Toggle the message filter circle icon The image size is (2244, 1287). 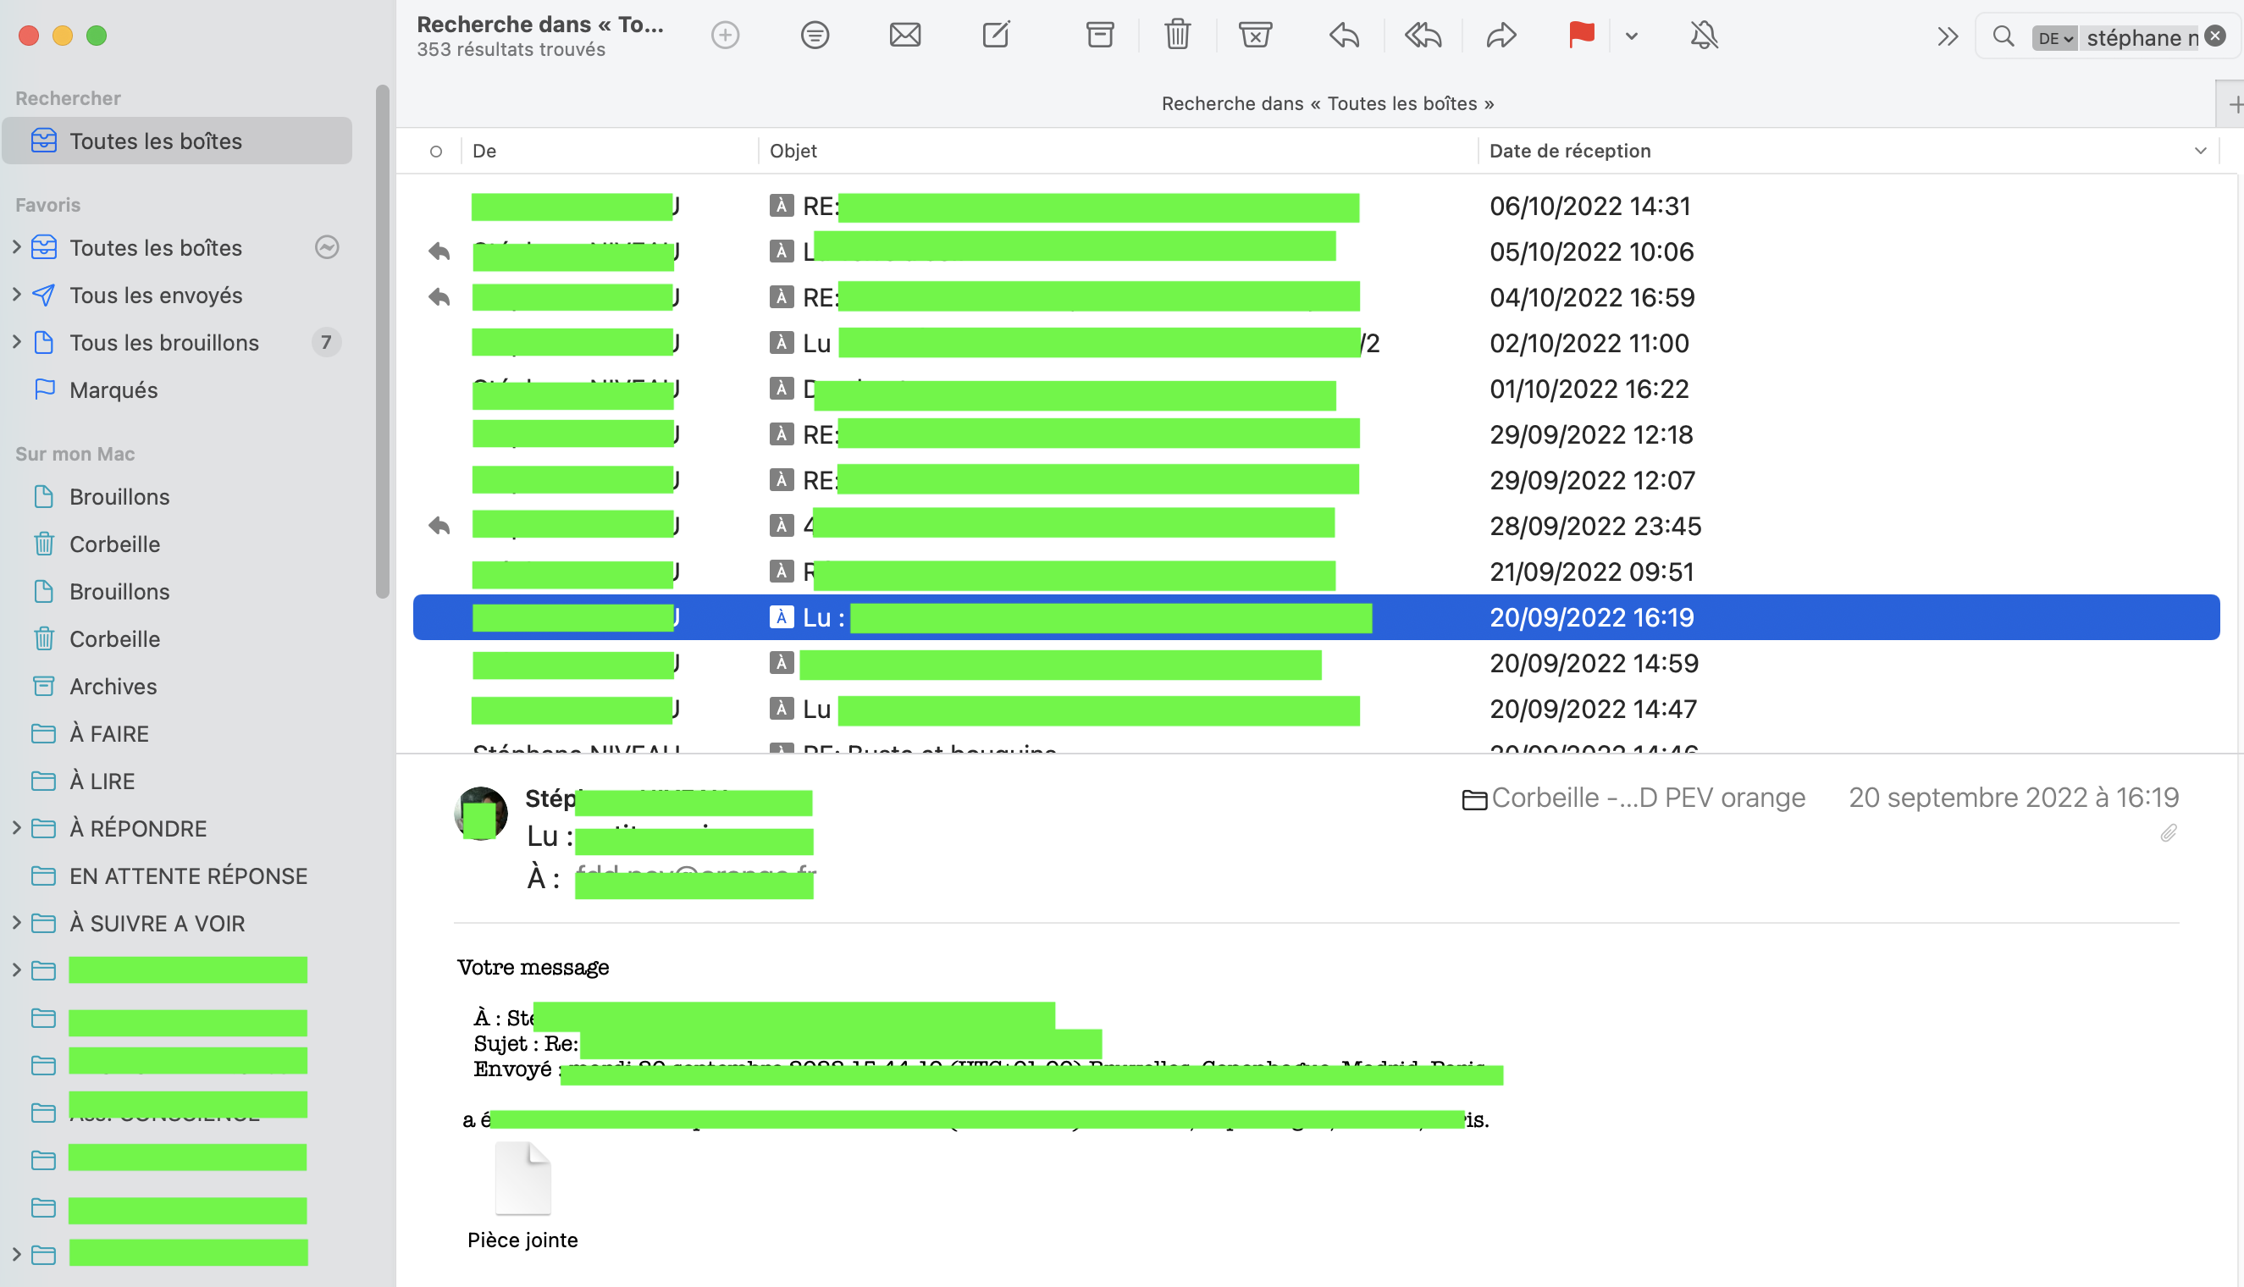[815, 36]
